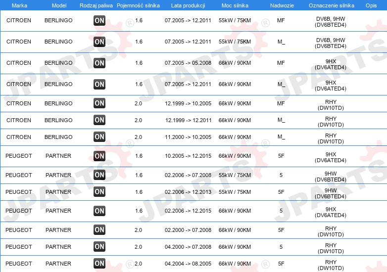Screen dimensions: 387x272
Task: Click ON fuel icon for Partner 04.2004->08.2005
Action: 99,264
